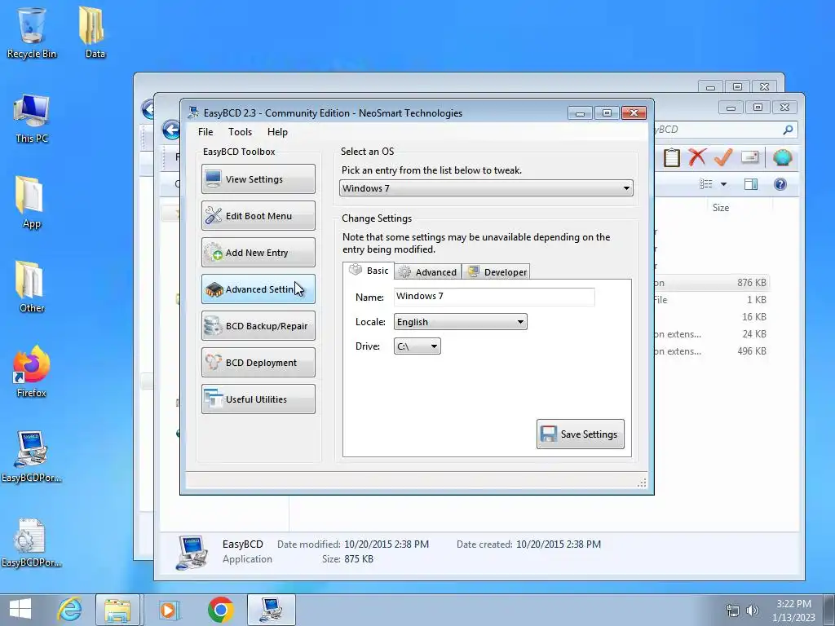Click the red X delete icon in Explorer
Screen dimensions: 835x626
point(697,157)
